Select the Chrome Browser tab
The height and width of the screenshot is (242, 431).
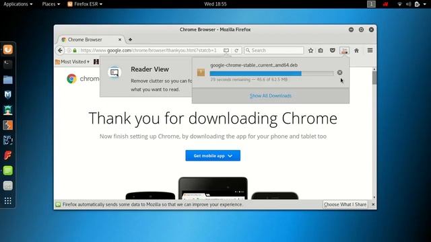91,40
